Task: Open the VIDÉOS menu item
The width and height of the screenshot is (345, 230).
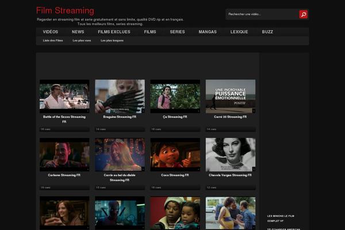Action: [51, 32]
